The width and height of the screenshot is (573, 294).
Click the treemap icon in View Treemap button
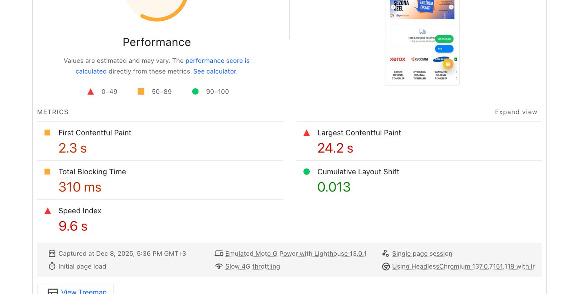(53, 291)
